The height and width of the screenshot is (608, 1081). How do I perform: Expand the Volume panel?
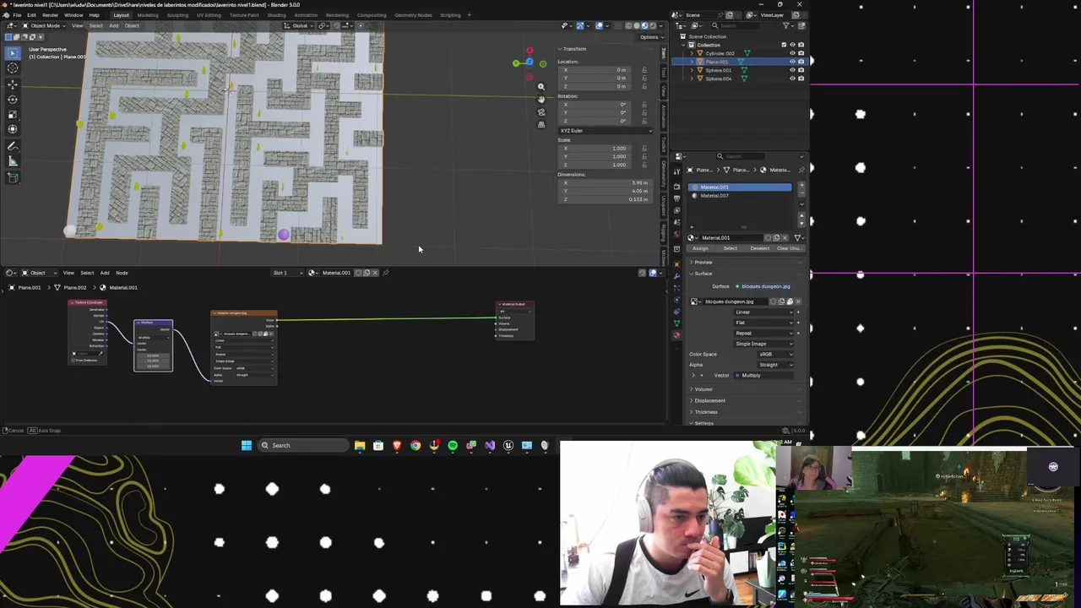click(x=703, y=389)
